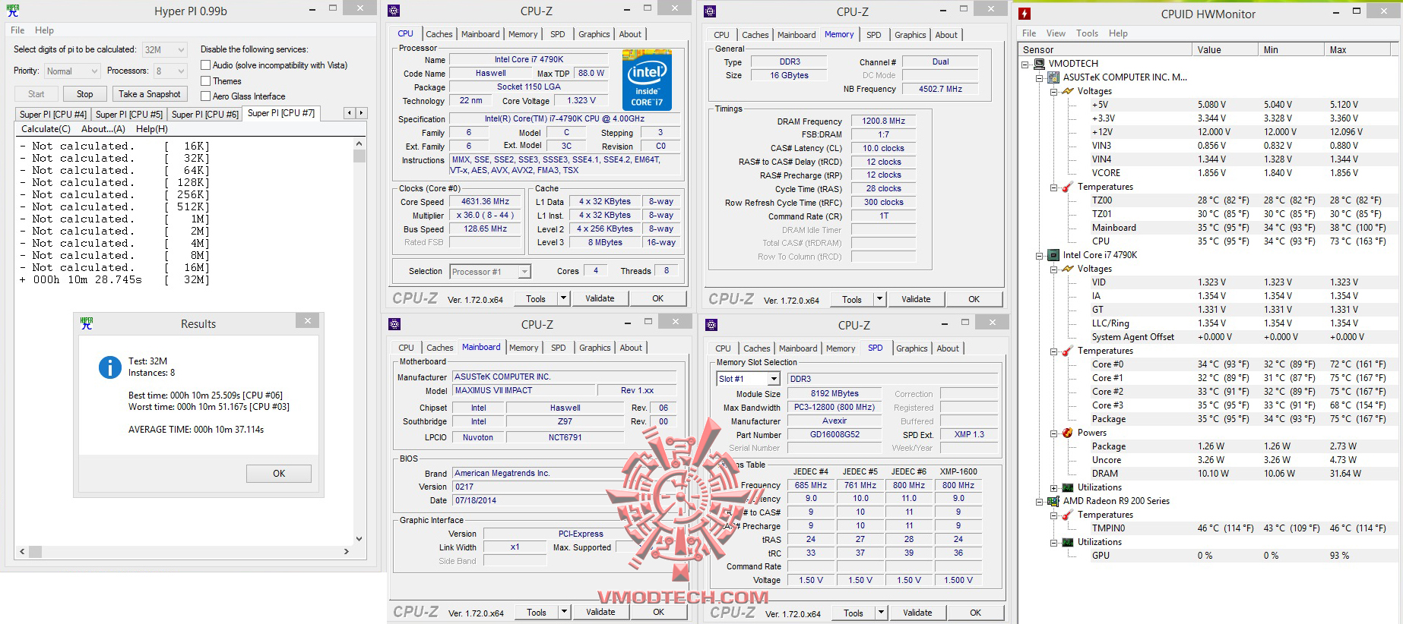Open the Processors count dropdown
1403x624 pixels.
(170, 71)
